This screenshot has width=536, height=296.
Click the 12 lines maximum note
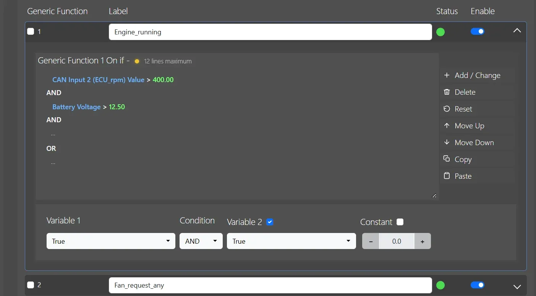(x=168, y=61)
